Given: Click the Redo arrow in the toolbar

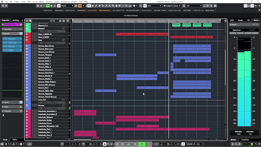Looking at the screenshot, I should (6, 6).
